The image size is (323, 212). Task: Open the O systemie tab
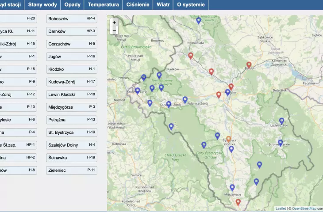point(191,5)
